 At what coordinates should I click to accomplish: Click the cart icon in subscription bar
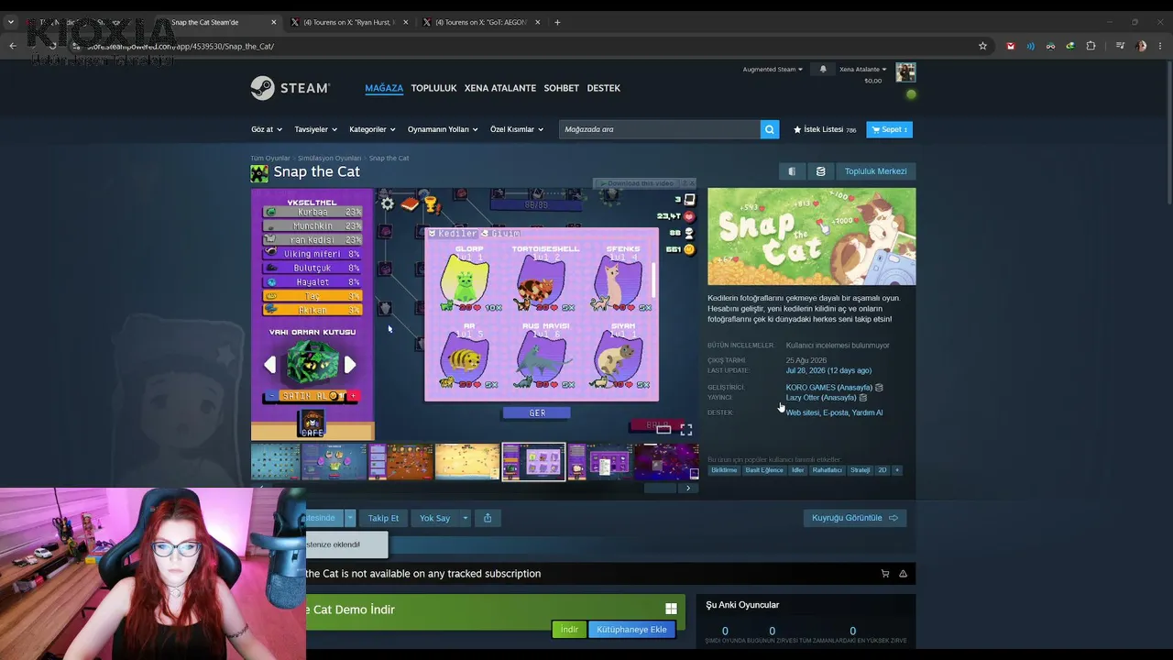(885, 574)
